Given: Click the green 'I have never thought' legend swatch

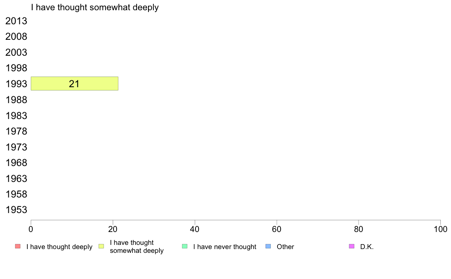Looking at the screenshot, I should [x=185, y=246].
